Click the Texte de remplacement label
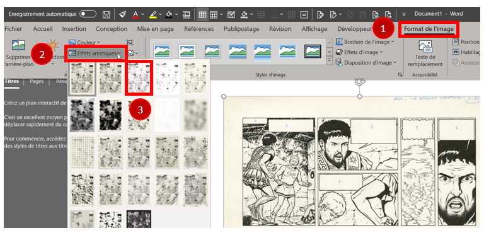The image size is (484, 233). 425,61
